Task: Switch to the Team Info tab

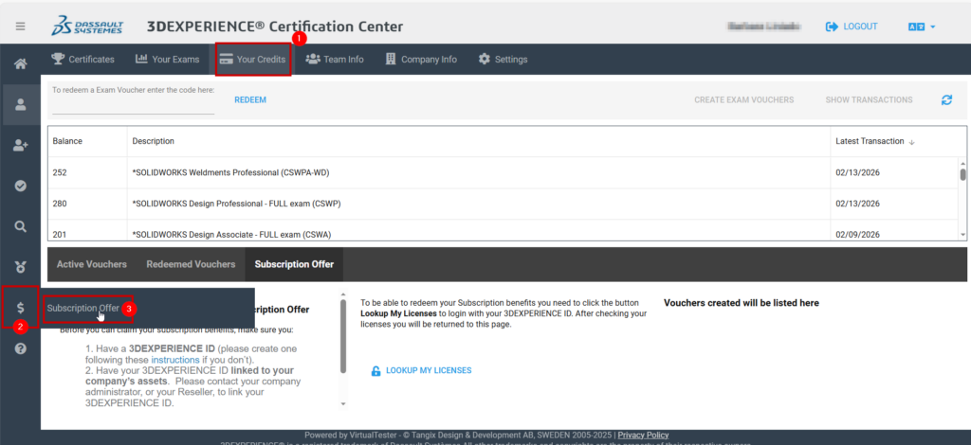Action: point(335,60)
